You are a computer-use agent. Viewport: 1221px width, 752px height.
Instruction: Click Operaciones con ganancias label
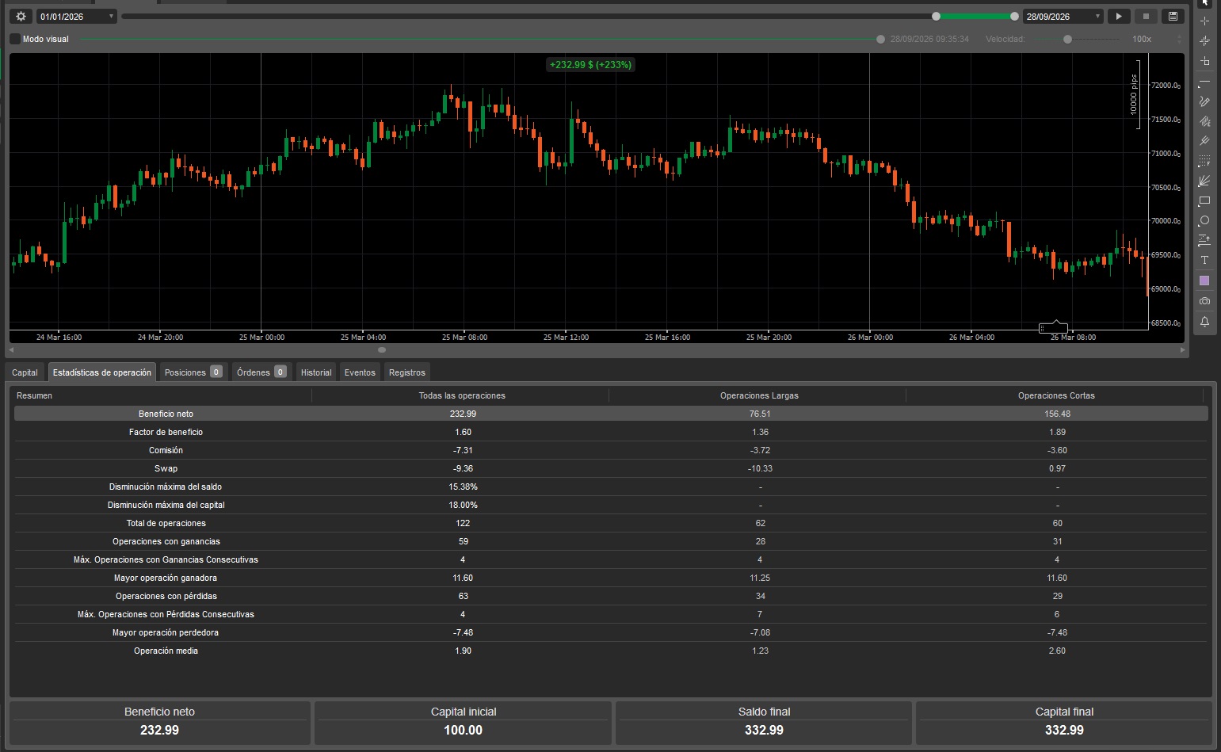(x=166, y=541)
